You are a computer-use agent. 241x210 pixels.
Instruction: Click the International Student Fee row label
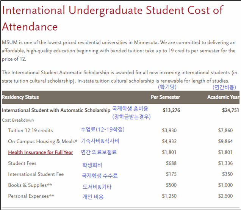36,174
